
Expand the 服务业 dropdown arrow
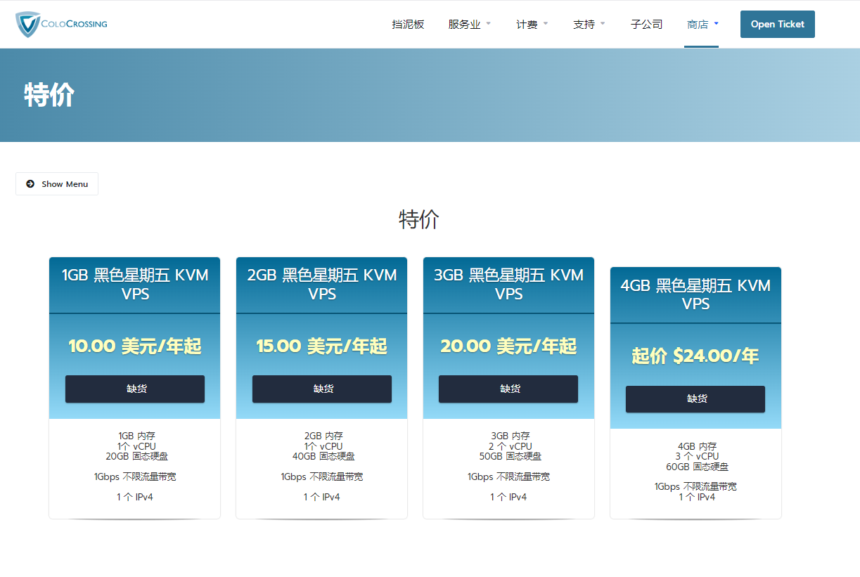click(489, 24)
